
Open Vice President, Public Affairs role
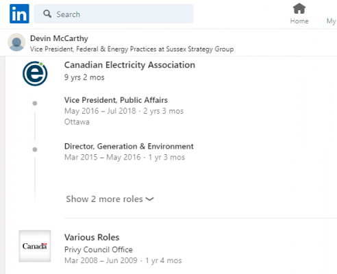coord(116,100)
